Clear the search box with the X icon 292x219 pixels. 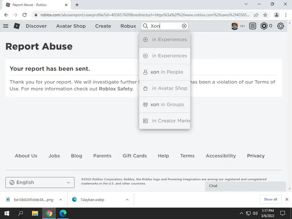[x=184, y=26]
